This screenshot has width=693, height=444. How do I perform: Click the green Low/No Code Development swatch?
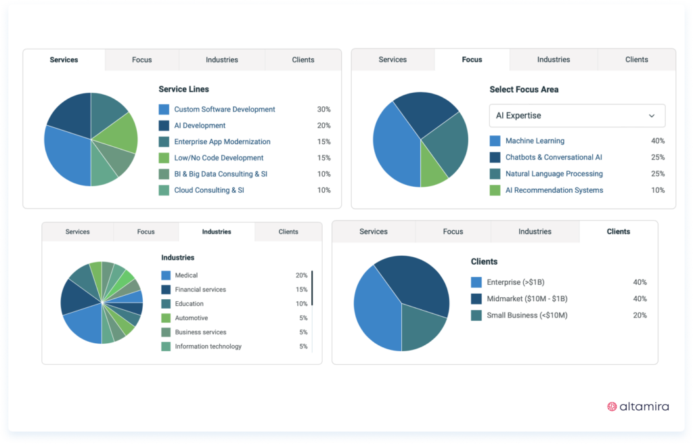[164, 158]
